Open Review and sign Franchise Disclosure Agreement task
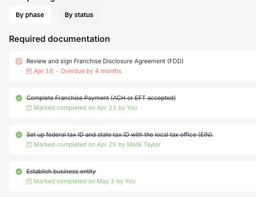The width and height of the screenshot is (256, 197). click(105, 61)
